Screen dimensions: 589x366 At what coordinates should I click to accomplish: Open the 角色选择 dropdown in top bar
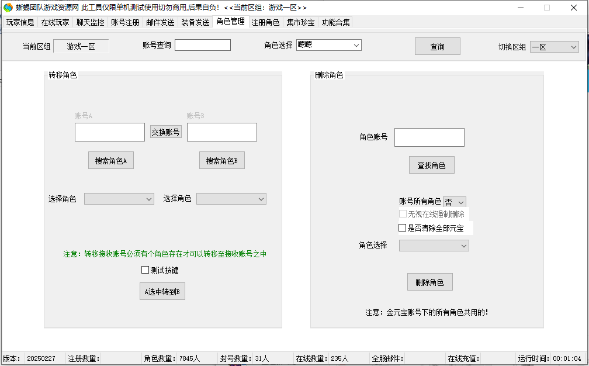(x=328, y=46)
